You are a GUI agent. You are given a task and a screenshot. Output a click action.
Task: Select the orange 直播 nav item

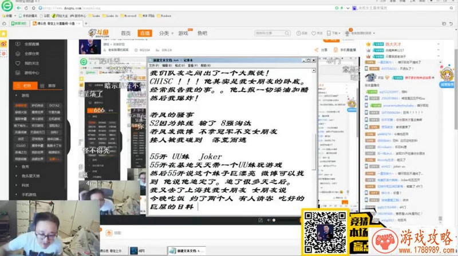tap(145, 33)
